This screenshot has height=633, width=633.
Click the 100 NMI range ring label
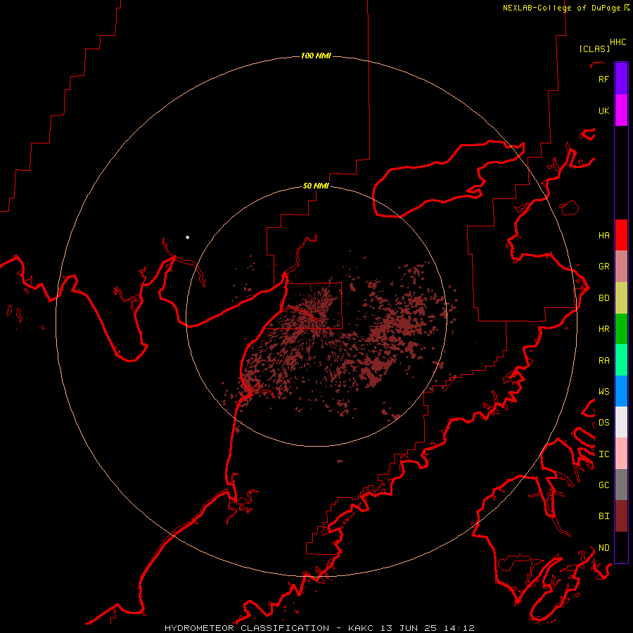[x=316, y=56]
